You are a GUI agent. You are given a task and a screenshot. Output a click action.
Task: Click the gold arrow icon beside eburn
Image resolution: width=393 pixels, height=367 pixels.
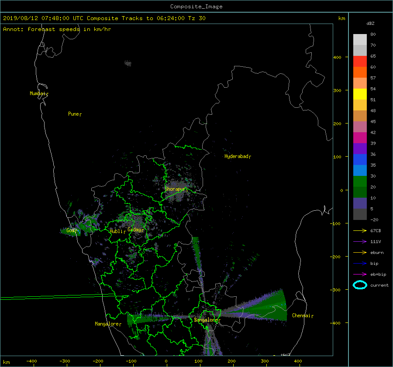pyautogui.click(x=360, y=253)
